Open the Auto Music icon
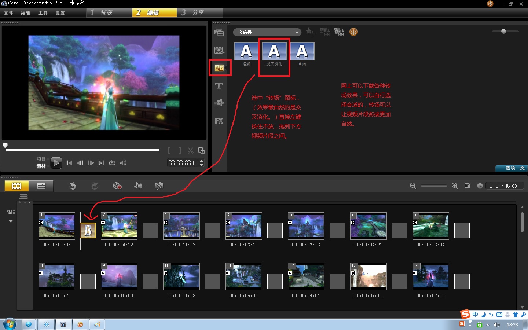The height and width of the screenshot is (330, 528). 159,186
